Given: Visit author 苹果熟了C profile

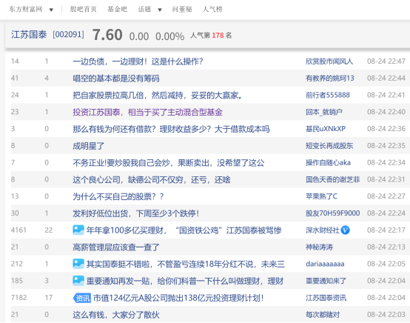Looking at the screenshot, I should click(321, 196).
